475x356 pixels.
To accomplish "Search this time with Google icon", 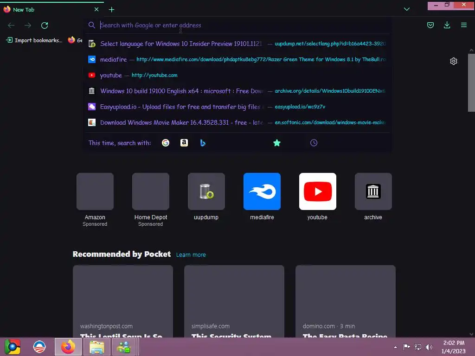I will tap(166, 143).
